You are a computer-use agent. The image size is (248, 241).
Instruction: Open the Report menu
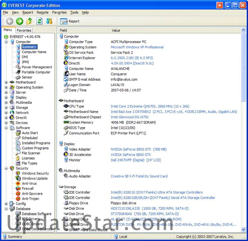tap(28, 12)
